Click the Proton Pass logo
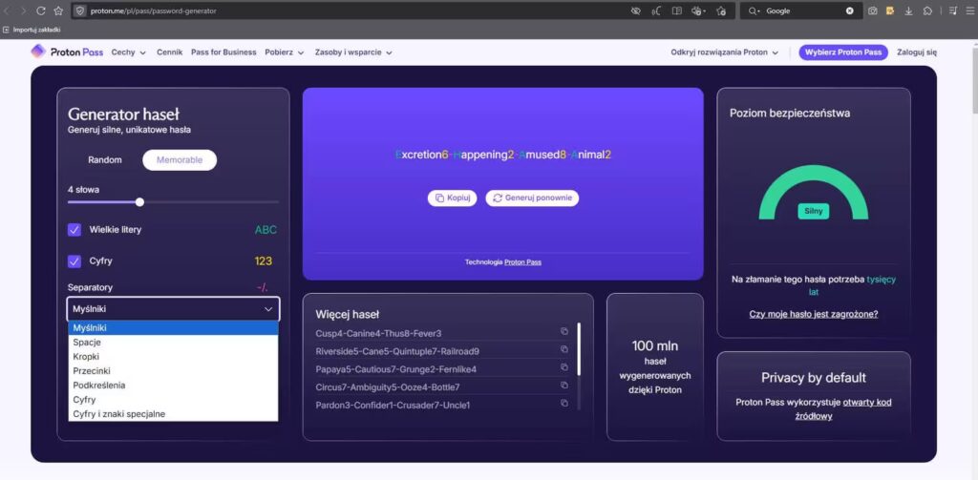 (x=68, y=52)
